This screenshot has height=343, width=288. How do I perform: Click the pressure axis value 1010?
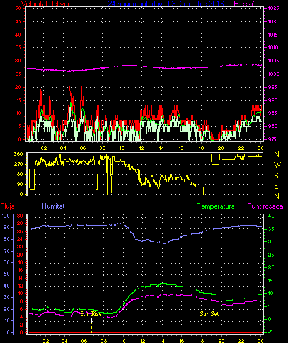point(274,47)
